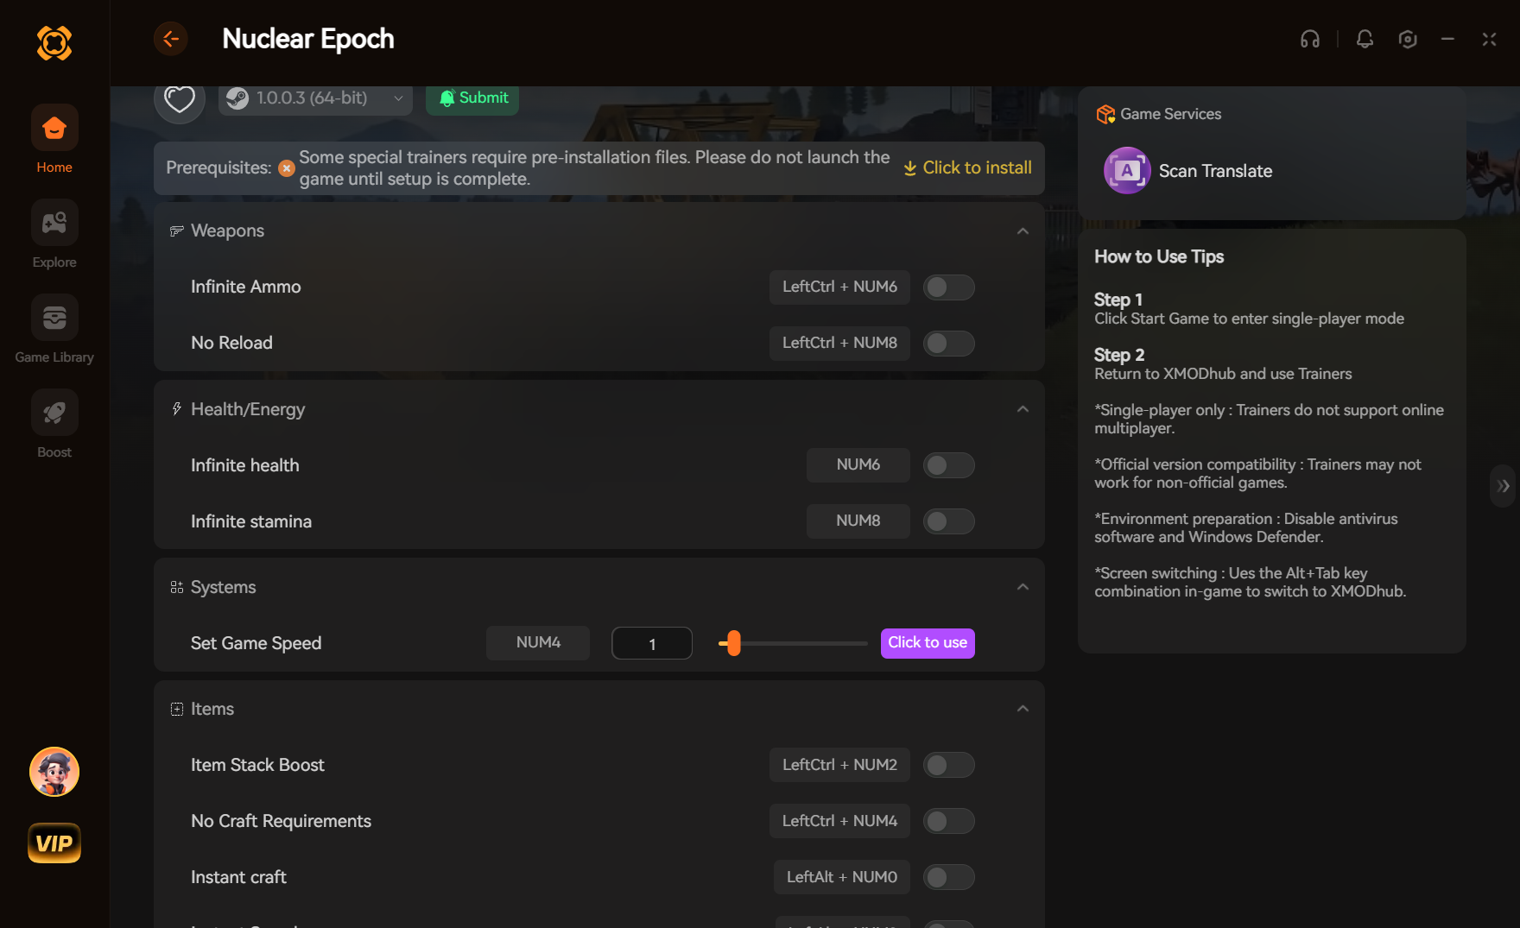1520x928 pixels.
Task: Open the 1.0.0.3 (64-bit) version dropdown
Action: pyautogui.click(x=315, y=98)
